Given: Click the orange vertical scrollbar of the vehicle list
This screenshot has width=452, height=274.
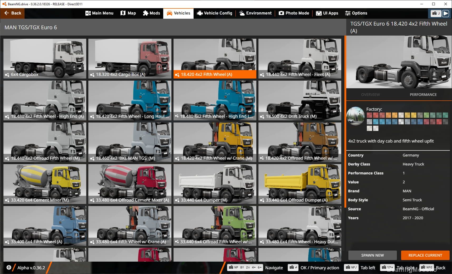Looking at the screenshot, I should (x=345, y=121).
